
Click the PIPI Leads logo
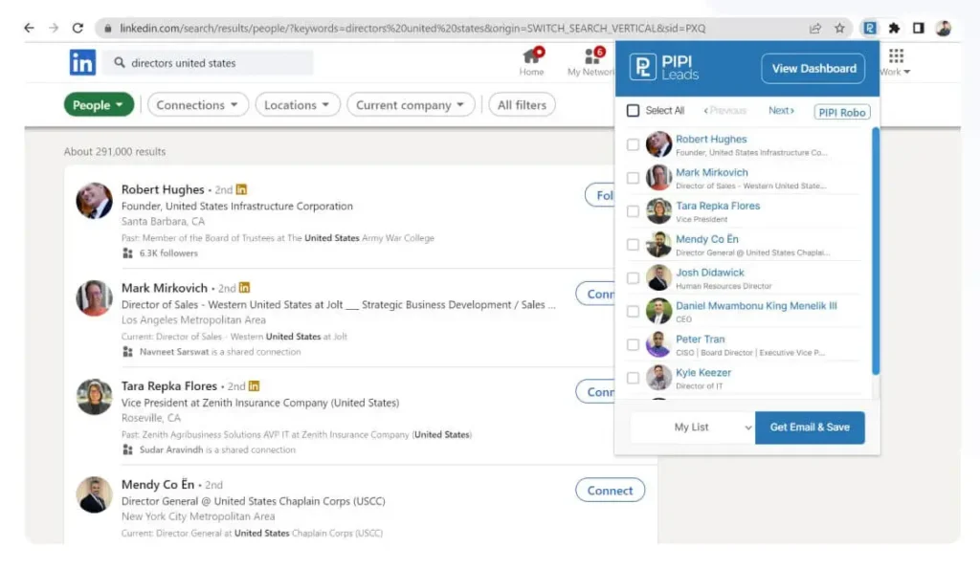[x=664, y=68]
